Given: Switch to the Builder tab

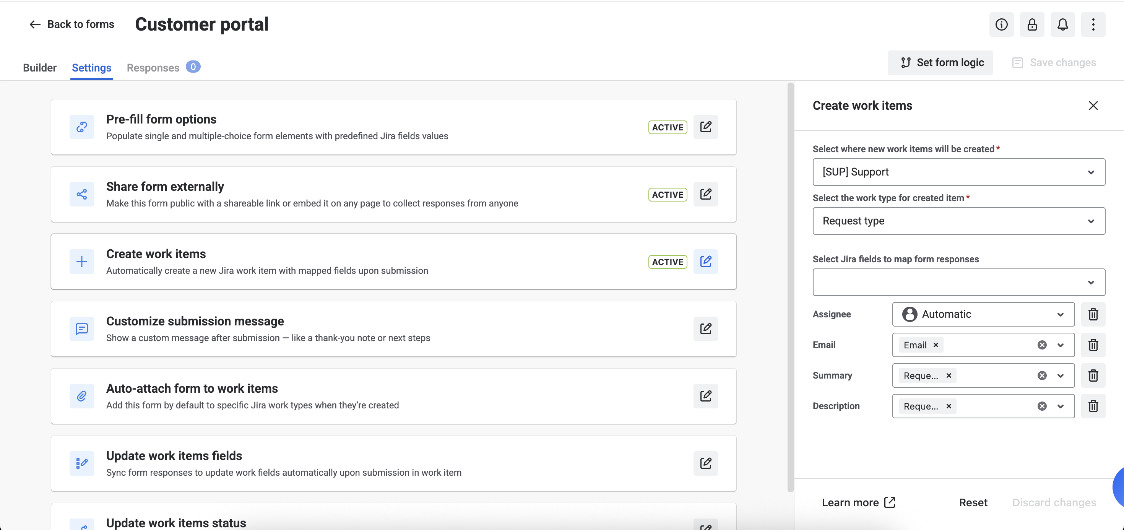Looking at the screenshot, I should [40, 68].
